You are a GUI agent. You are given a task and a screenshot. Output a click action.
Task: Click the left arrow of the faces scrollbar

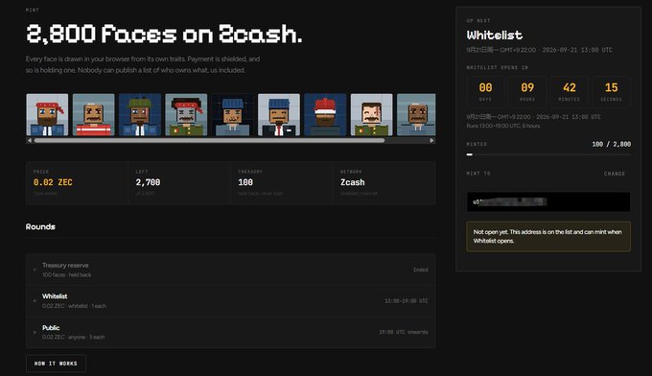coord(29,141)
